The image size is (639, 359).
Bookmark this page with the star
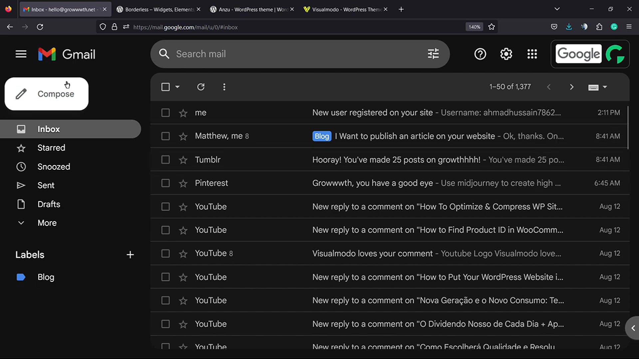coord(491,27)
